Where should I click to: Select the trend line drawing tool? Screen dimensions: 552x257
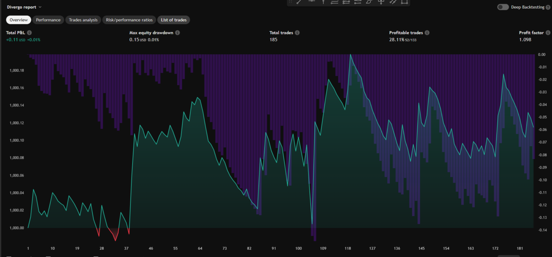pos(299,2)
